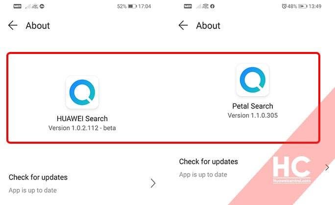Tap the HUAWEI Search app icon

tap(82, 92)
